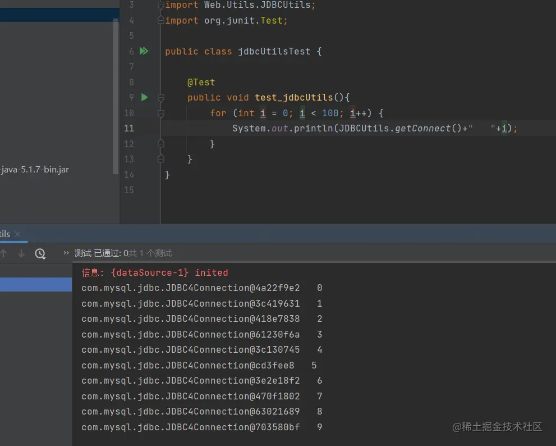The height and width of the screenshot is (446, 556).
Task: Click the 'import org.junit.Test' line
Action: (226, 20)
